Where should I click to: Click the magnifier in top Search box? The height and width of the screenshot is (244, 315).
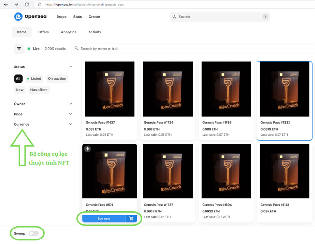[x=174, y=17]
